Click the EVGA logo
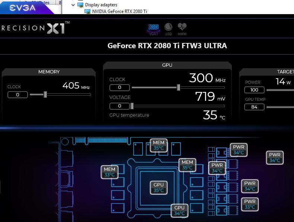This screenshot has height=222, width=294. point(22,8)
